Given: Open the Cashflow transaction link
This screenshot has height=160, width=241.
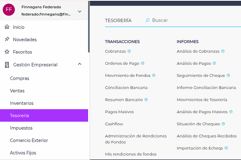Looking at the screenshot, I should pos(114,124).
